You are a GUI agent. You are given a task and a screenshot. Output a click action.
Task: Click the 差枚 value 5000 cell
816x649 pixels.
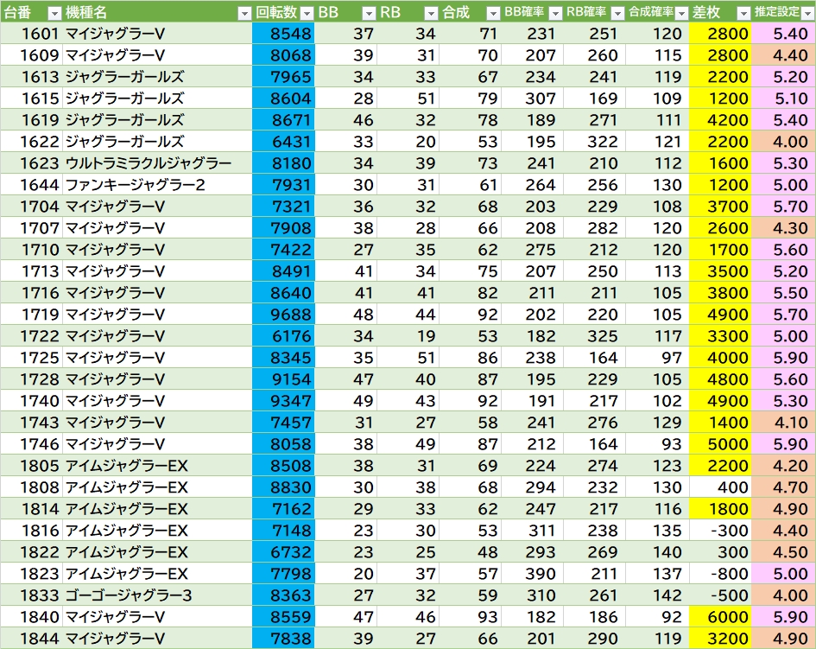720,444
